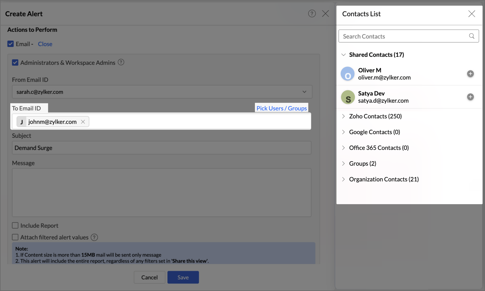
Task: Add Satya Dev with the plus icon
Action: (470, 97)
